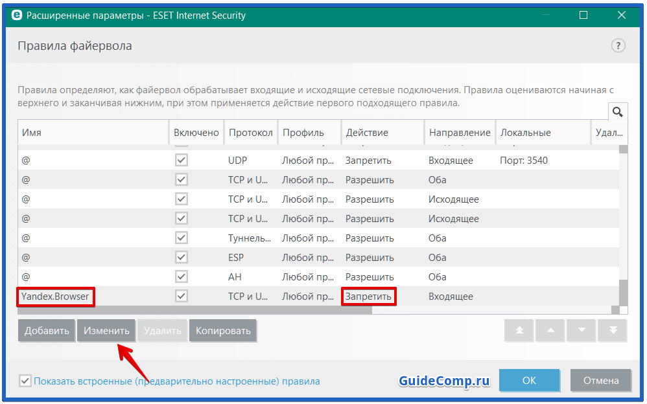Confirm with the OK button

click(x=529, y=380)
